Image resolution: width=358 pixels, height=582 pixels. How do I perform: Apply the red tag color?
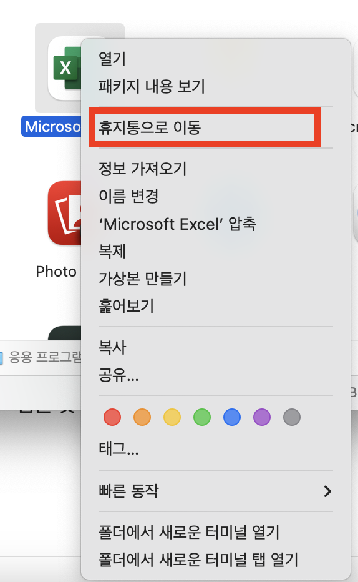(112, 417)
